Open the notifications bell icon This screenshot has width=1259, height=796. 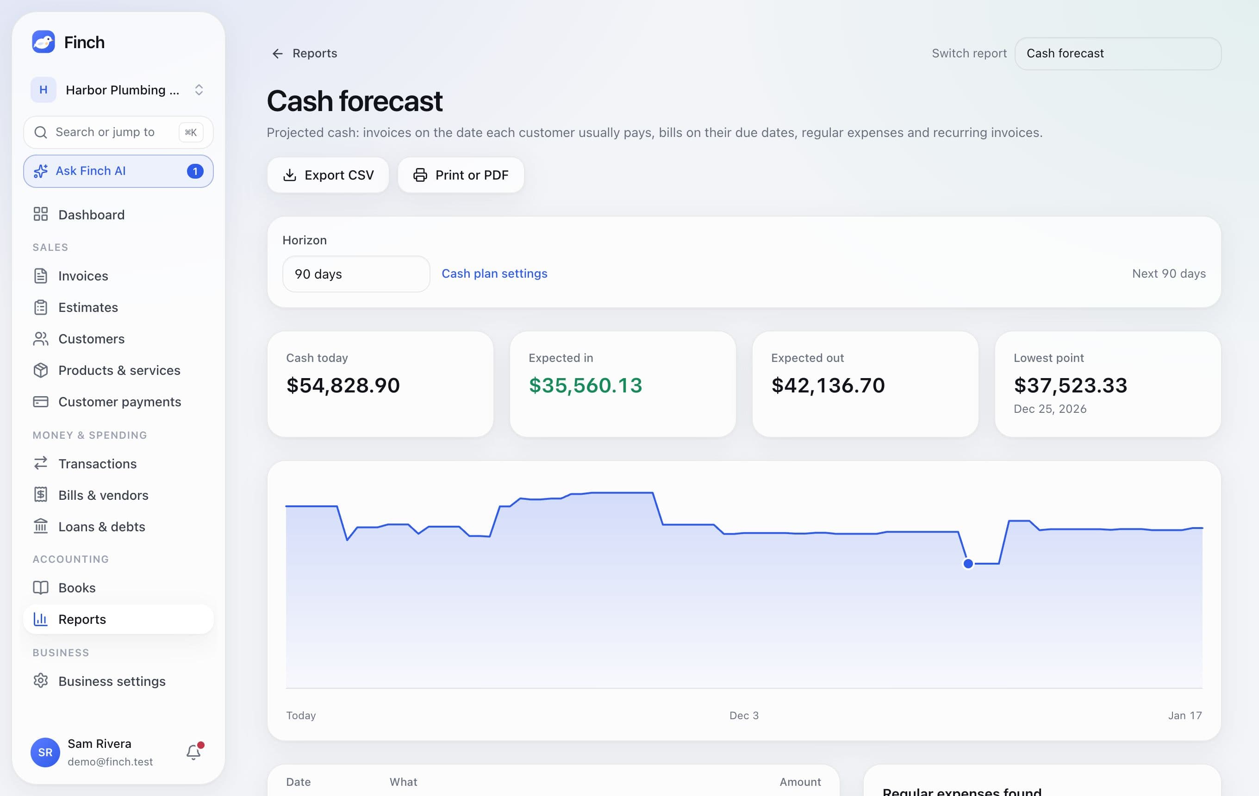click(x=193, y=752)
